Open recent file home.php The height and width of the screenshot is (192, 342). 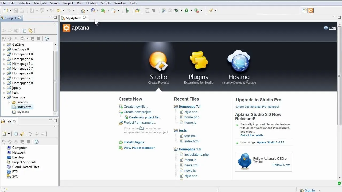tap(192, 117)
